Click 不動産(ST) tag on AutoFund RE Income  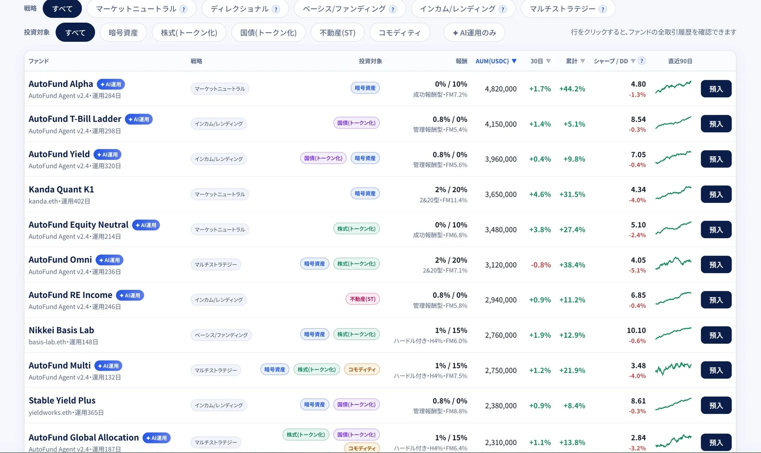click(363, 299)
